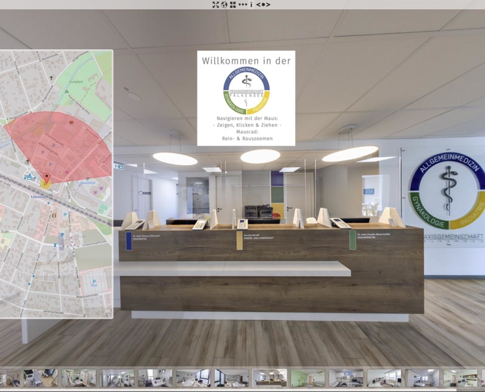Open the thumbnail showing the exam chair and monitors
This screenshot has width=485, height=392.
(x=41, y=378)
